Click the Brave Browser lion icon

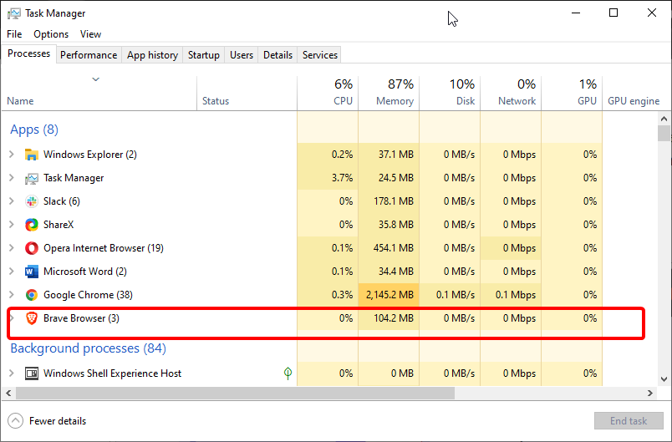31,318
